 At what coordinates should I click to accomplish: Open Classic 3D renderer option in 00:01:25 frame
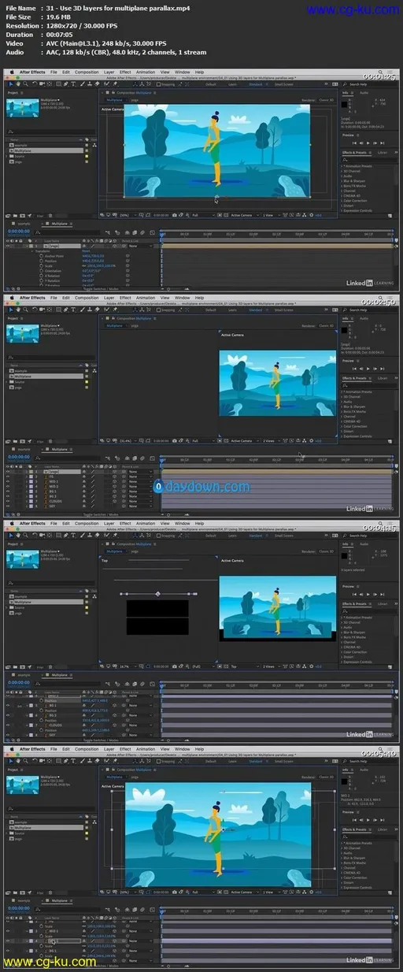coord(324,101)
